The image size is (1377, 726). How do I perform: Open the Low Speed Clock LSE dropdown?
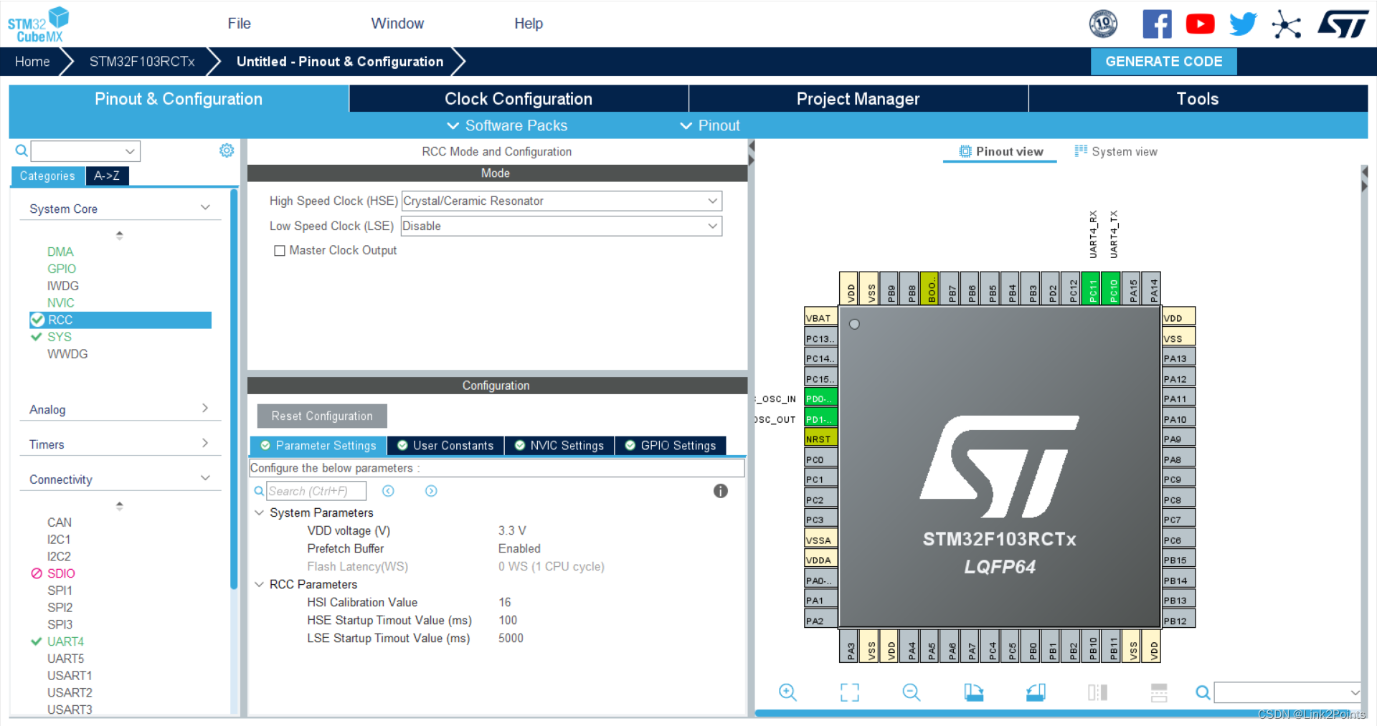point(712,226)
